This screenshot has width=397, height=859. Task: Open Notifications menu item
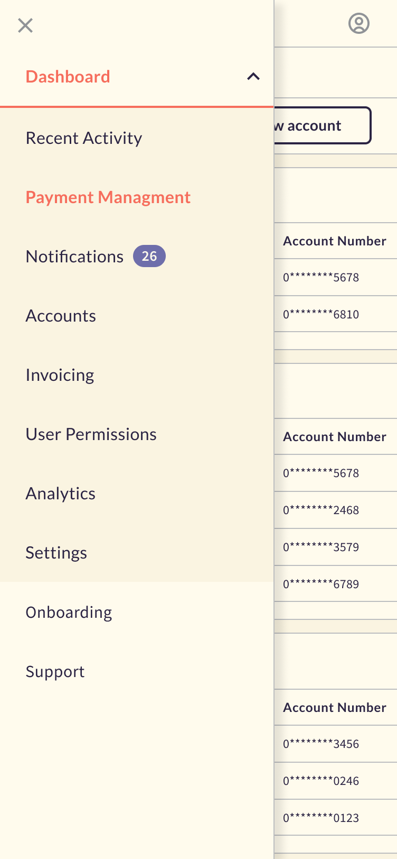pyautogui.click(x=74, y=257)
